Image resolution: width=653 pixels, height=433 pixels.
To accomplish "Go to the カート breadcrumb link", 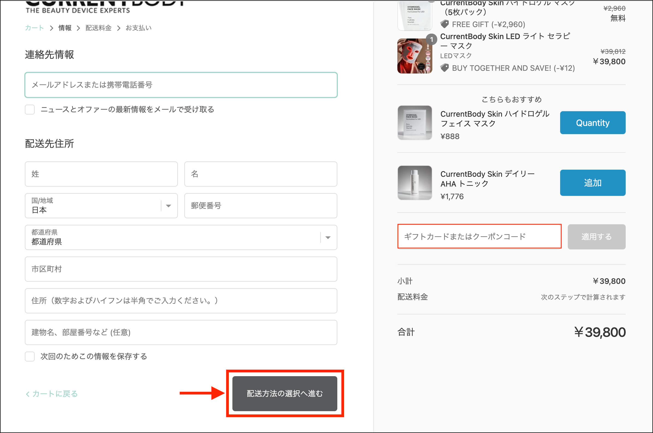I will 34,28.
